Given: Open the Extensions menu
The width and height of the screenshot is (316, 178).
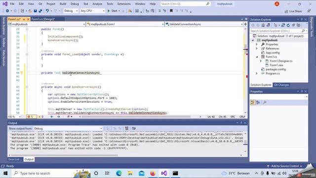Looking at the screenshot, I should click(x=124, y=4).
